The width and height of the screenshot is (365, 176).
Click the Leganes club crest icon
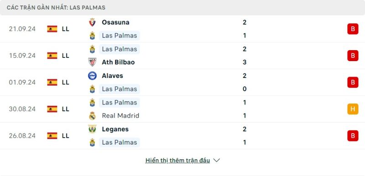click(x=93, y=129)
